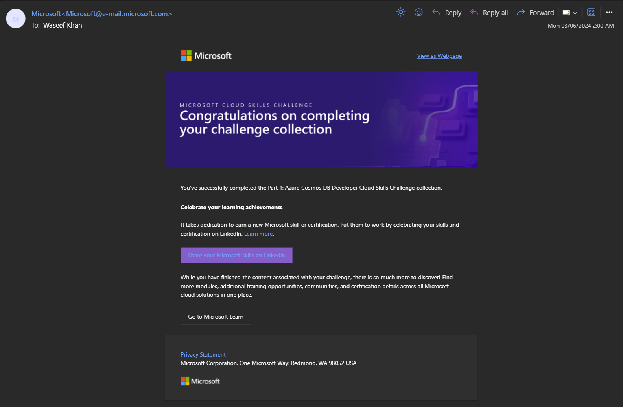The width and height of the screenshot is (623, 407).
Task: Click Microsoft logo at email top
Action: coord(206,56)
